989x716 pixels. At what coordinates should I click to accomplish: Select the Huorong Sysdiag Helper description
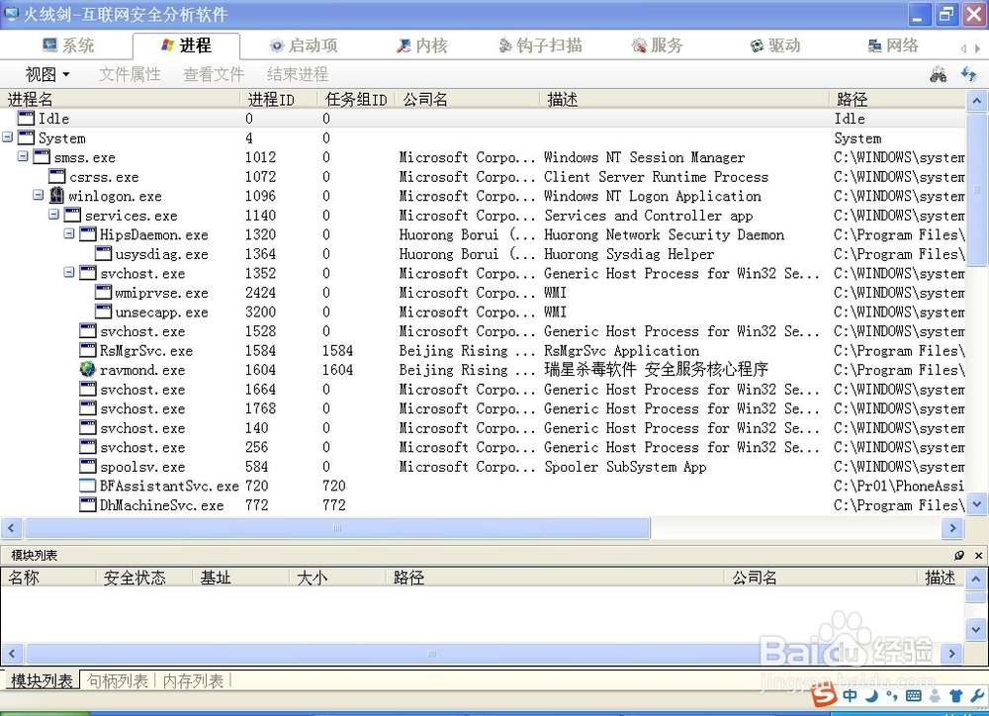coord(629,253)
